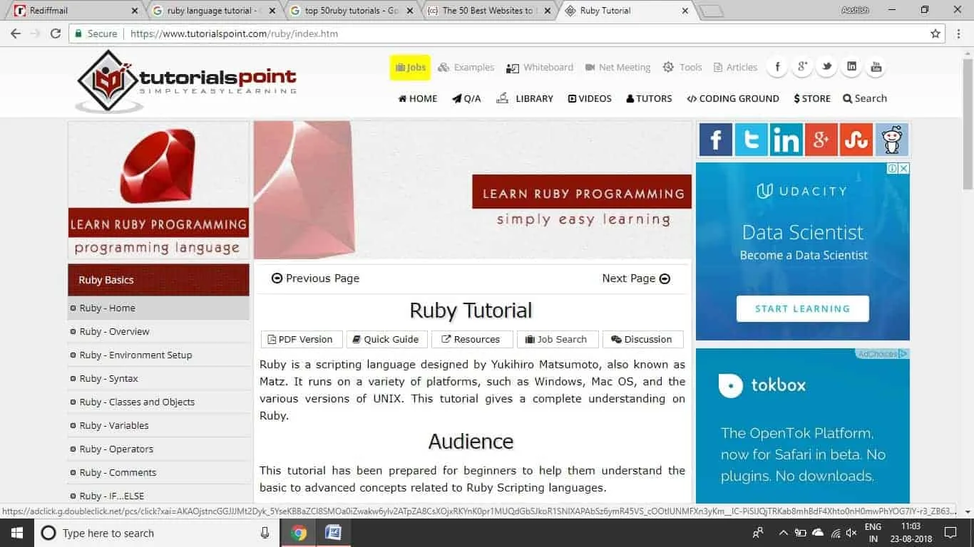Open CODING GROUND menu item

(733, 99)
